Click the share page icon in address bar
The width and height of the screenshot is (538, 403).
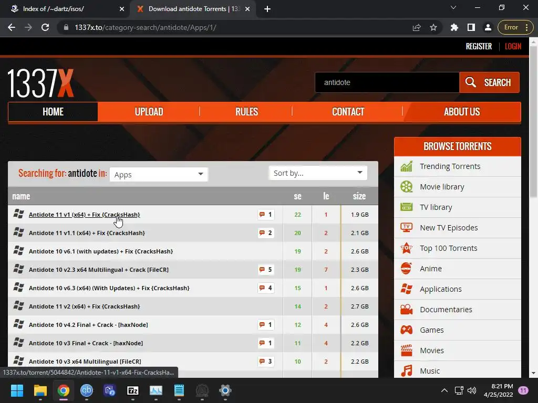coord(417,27)
